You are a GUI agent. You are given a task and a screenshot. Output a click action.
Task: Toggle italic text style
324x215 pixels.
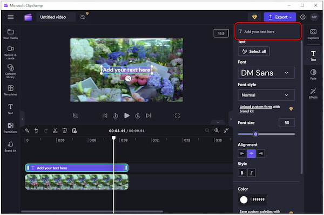[x=251, y=173]
